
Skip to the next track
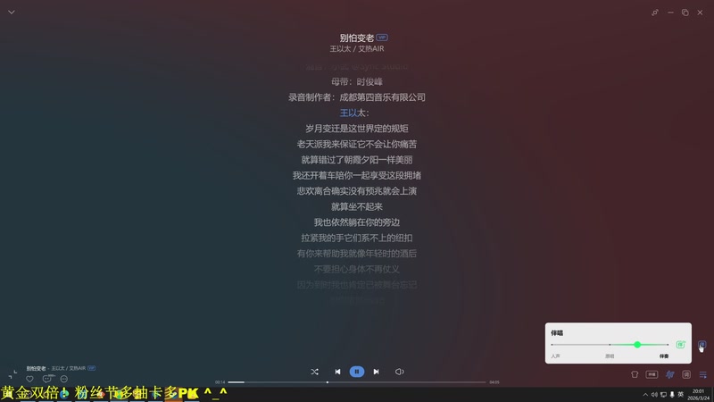click(376, 372)
